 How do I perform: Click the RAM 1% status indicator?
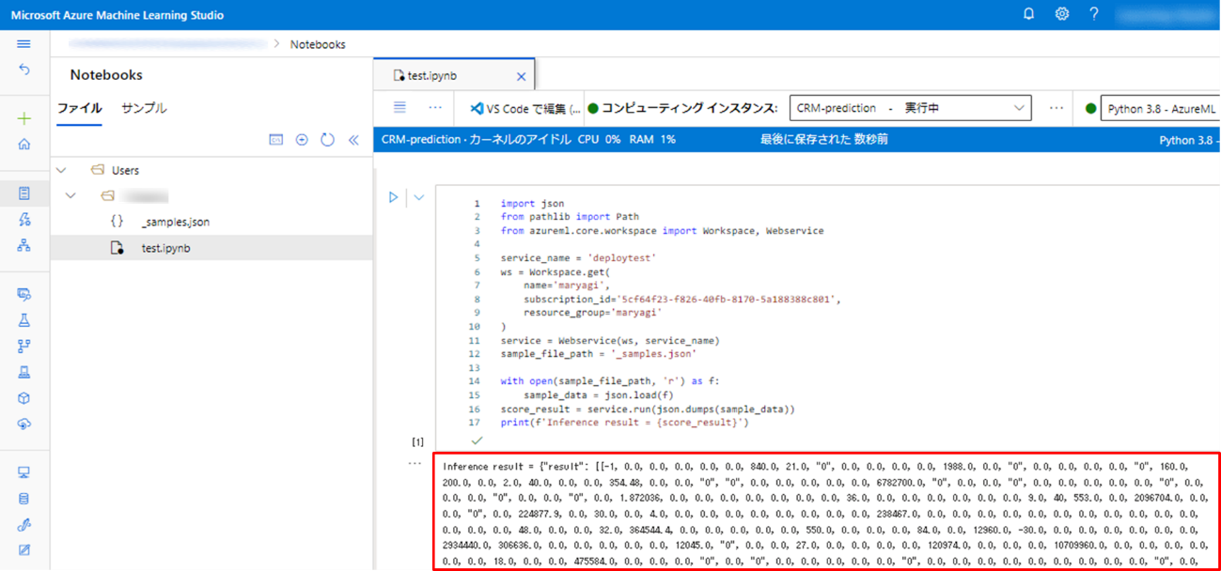[652, 139]
